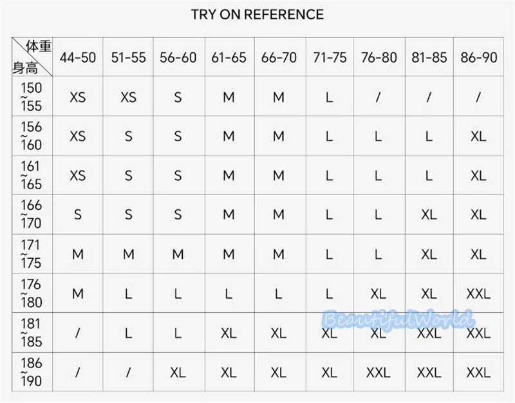Select the 186-190 height row header
The height and width of the screenshot is (403, 515).
click(32, 373)
